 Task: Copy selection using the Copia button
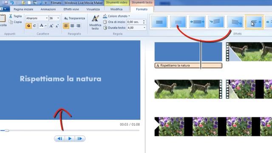pos(16,22)
